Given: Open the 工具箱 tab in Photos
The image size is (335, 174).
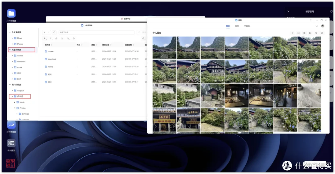Looking at the screenshot, I should click(x=247, y=26).
